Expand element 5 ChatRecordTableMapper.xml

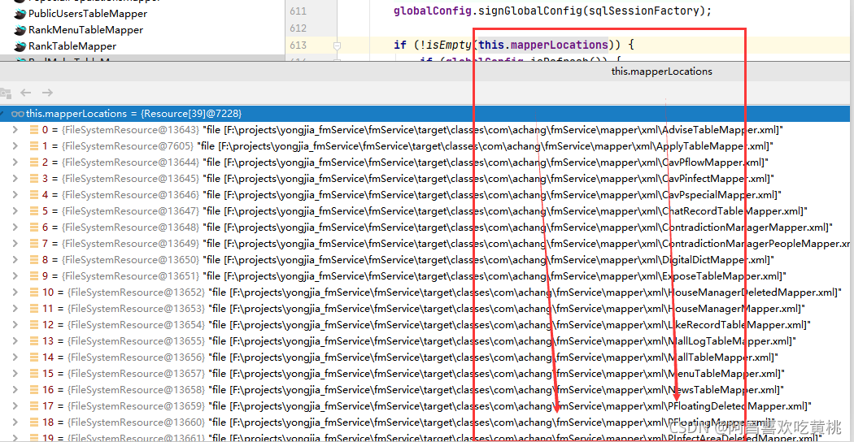pyautogui.click(x=15, y=211)
